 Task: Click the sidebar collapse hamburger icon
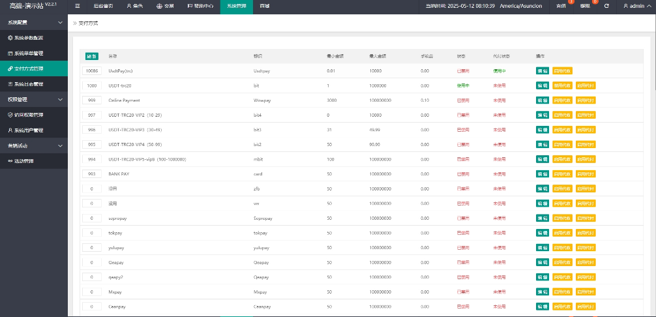[78, 6]
